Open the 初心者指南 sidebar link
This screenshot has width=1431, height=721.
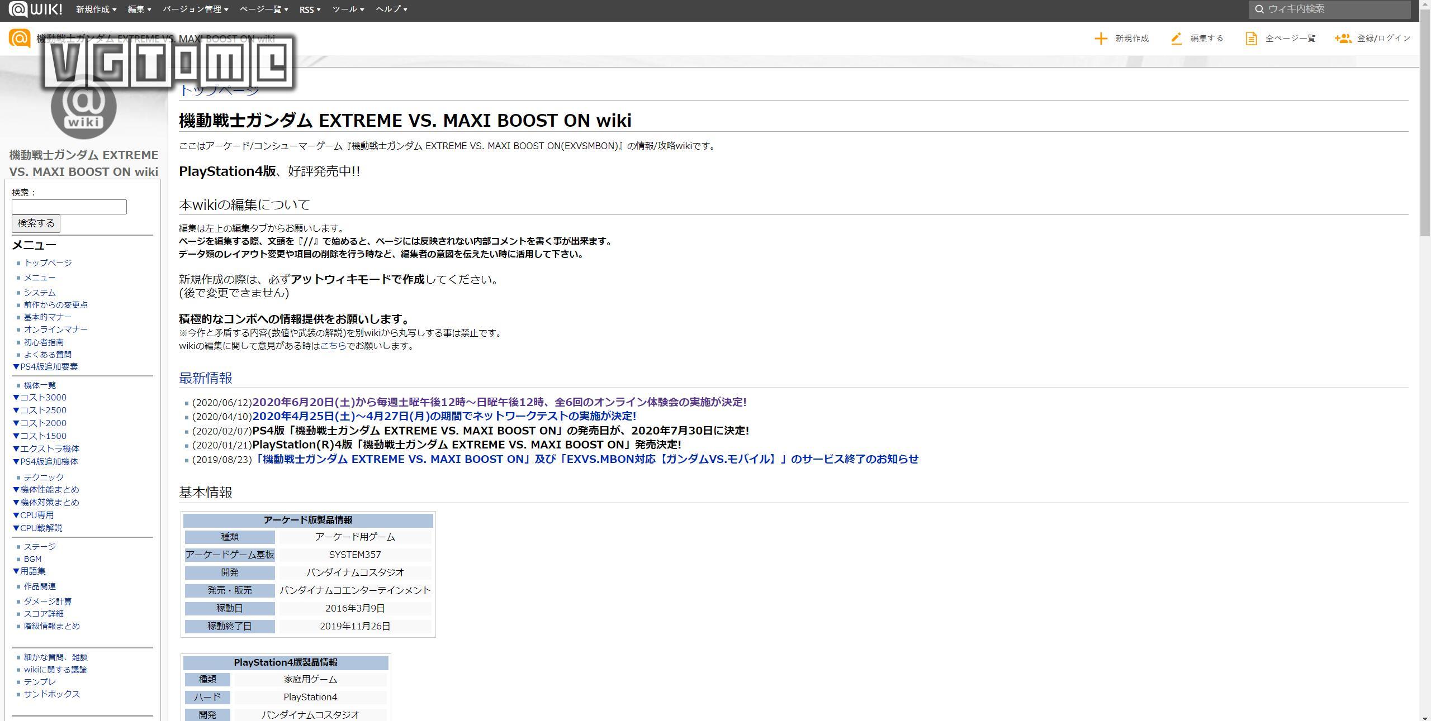point(44,342)
